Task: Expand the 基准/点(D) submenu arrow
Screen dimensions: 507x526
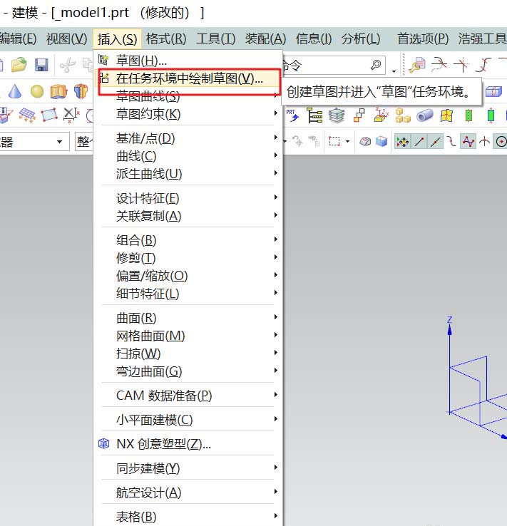Action: pyautogui.click(x=275, y=138)
